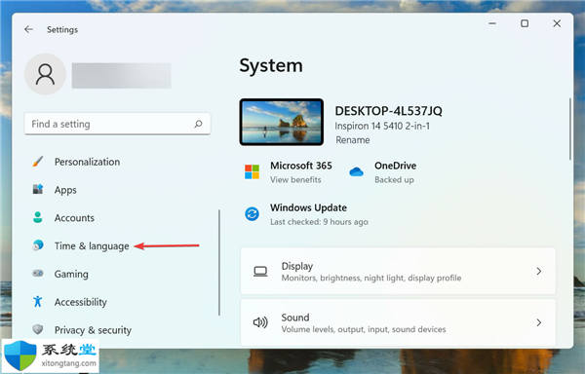Click the Microsoft 365 logo icon
585x374 pixels.
[252, 171]
